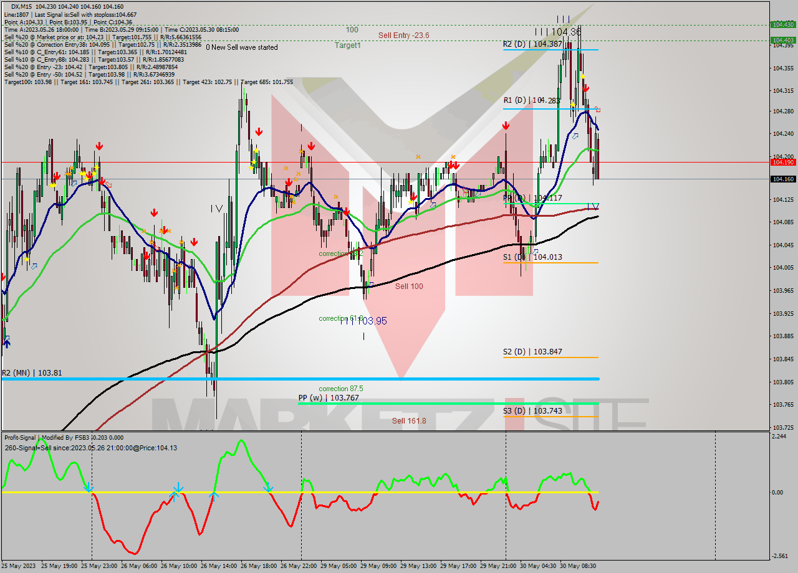Click the 'R2 (D) | 104.387' pivot label
Screen dimensions: 798x573
[x=533, y=44]
